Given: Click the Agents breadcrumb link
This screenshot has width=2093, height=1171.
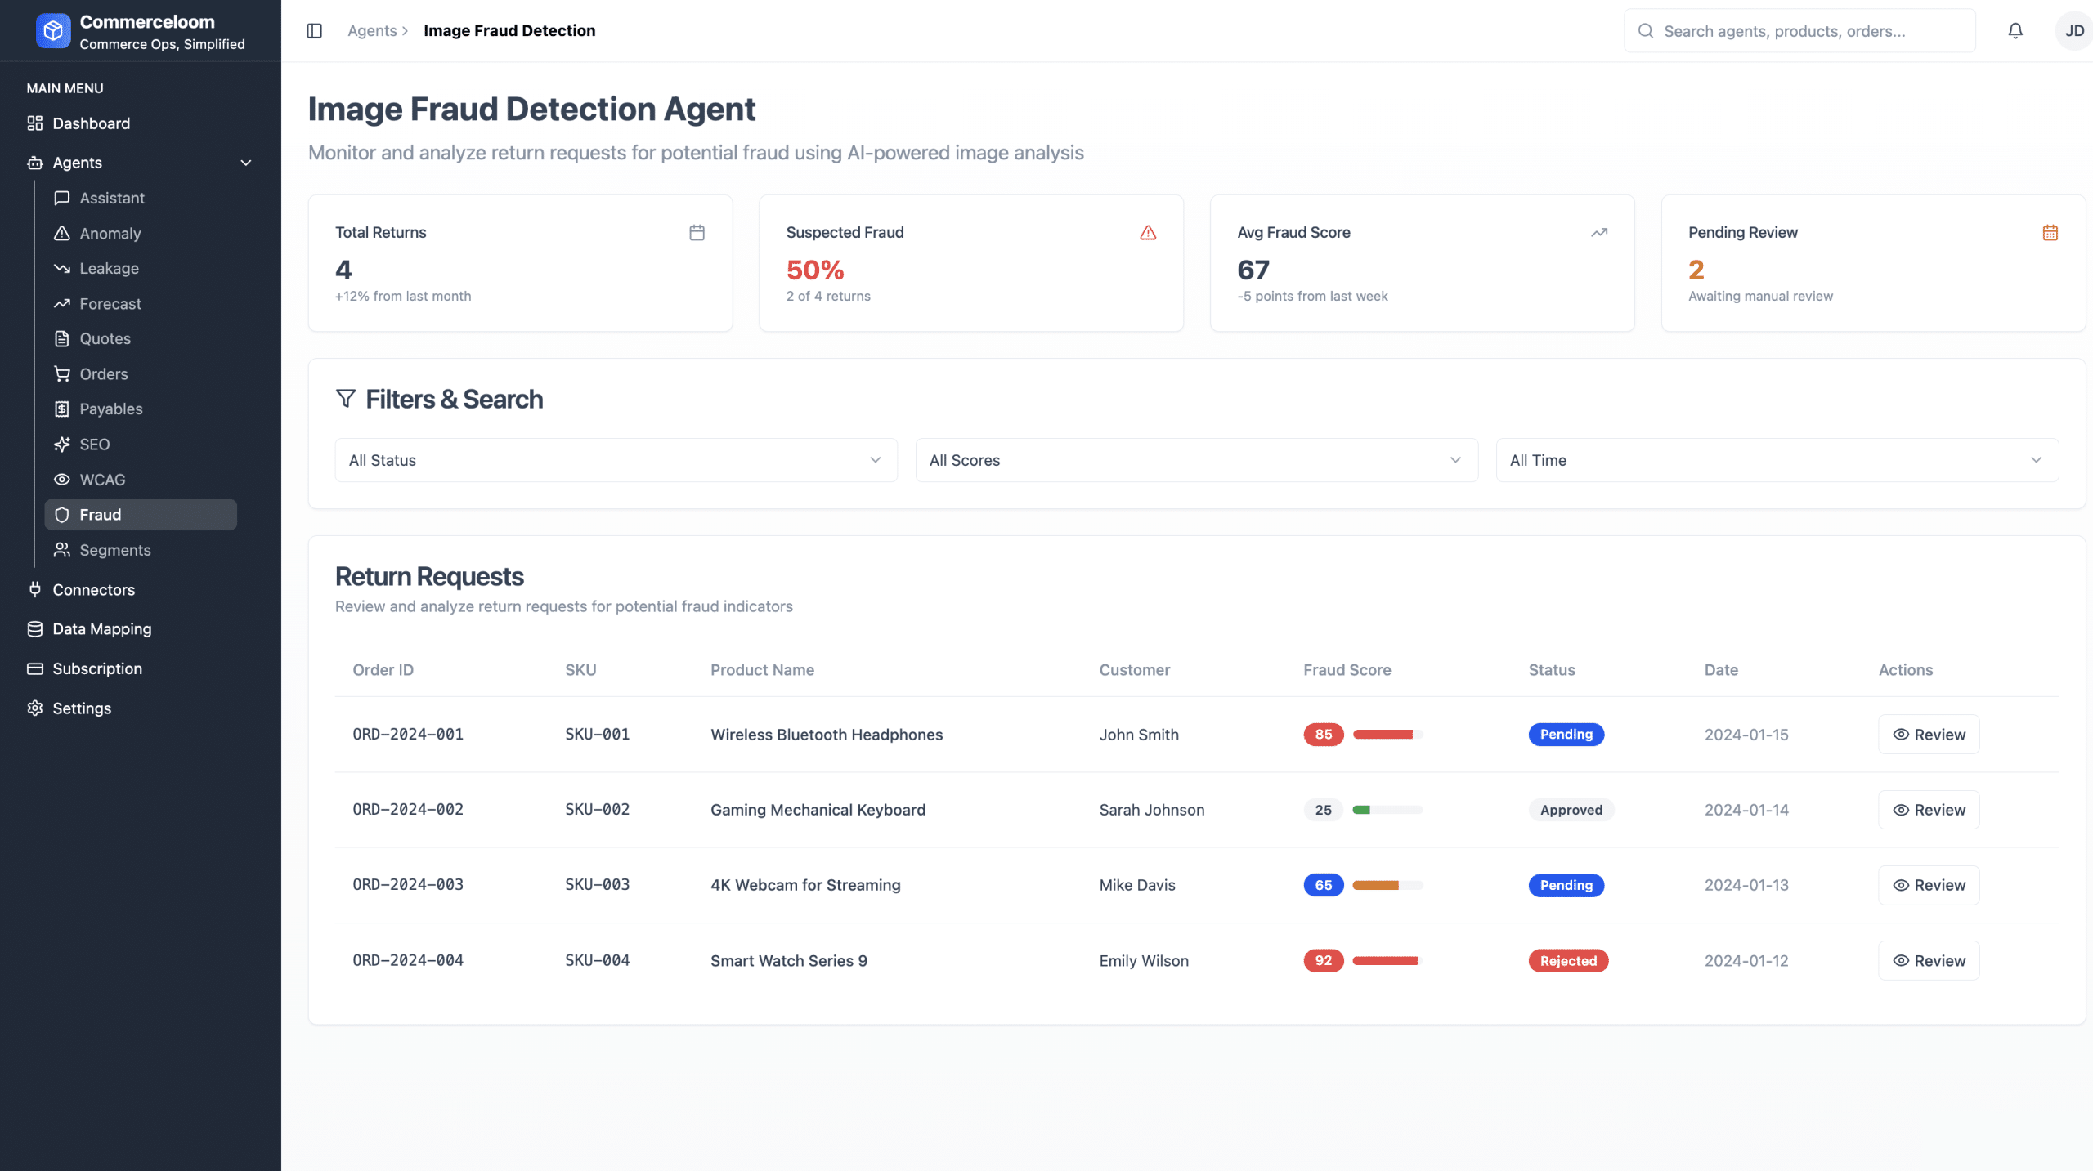Looking at the screenshot, I should pos(372,31).
